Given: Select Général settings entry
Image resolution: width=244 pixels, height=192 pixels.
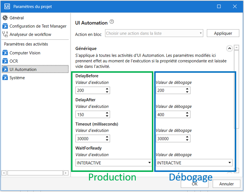Looking at the screenshot, I should click(x=16, y=18).
